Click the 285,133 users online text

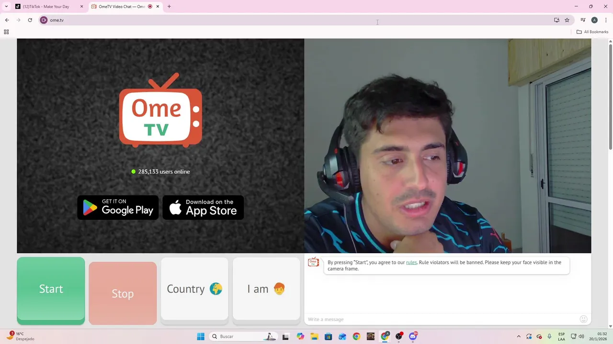(x=164, y=172)
